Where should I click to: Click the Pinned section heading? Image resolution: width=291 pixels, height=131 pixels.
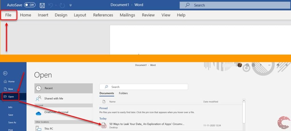(x=103, y=108)
